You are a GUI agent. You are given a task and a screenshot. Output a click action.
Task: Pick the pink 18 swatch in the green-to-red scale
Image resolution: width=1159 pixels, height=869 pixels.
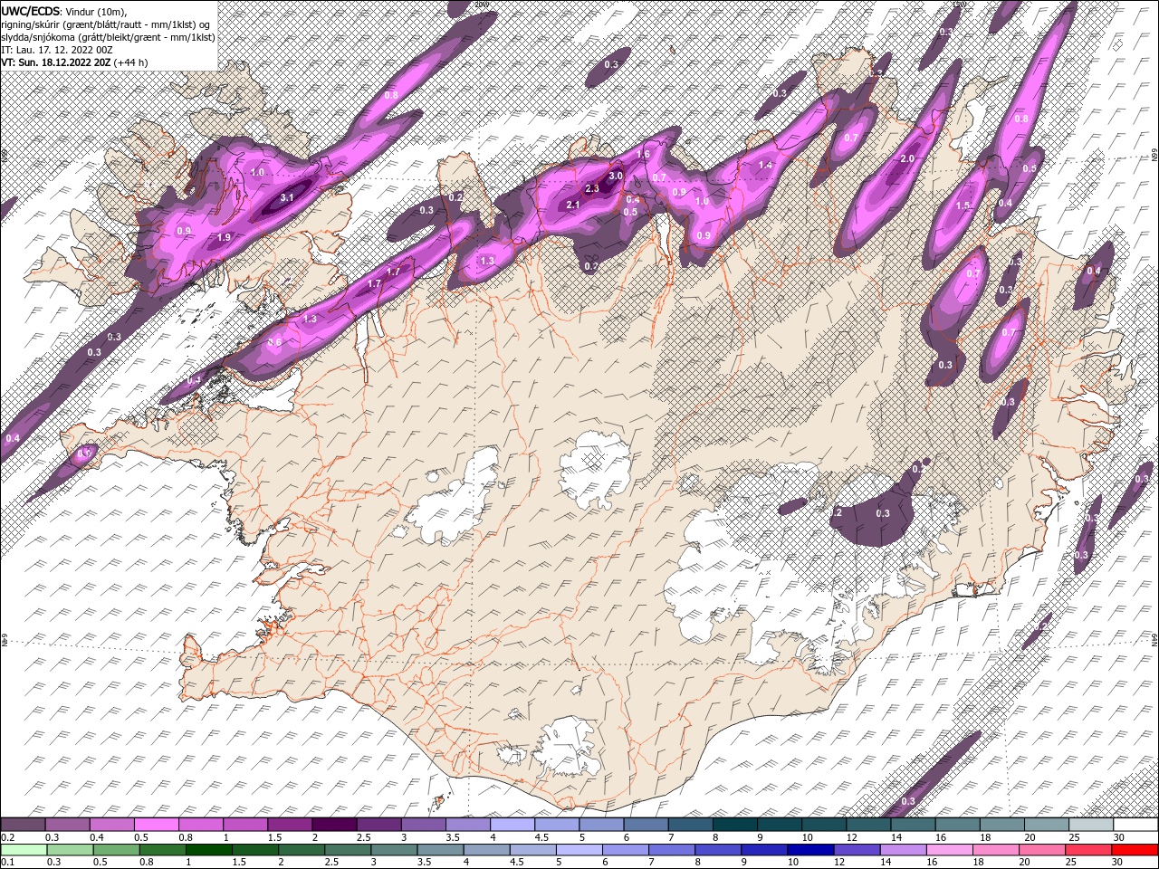pyautogui.click(x=996, y=850)
